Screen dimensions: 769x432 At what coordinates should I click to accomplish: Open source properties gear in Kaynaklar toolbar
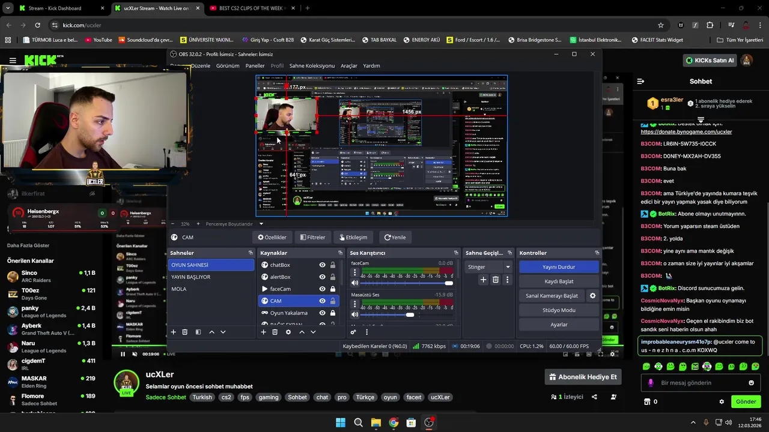click(288, 332)
